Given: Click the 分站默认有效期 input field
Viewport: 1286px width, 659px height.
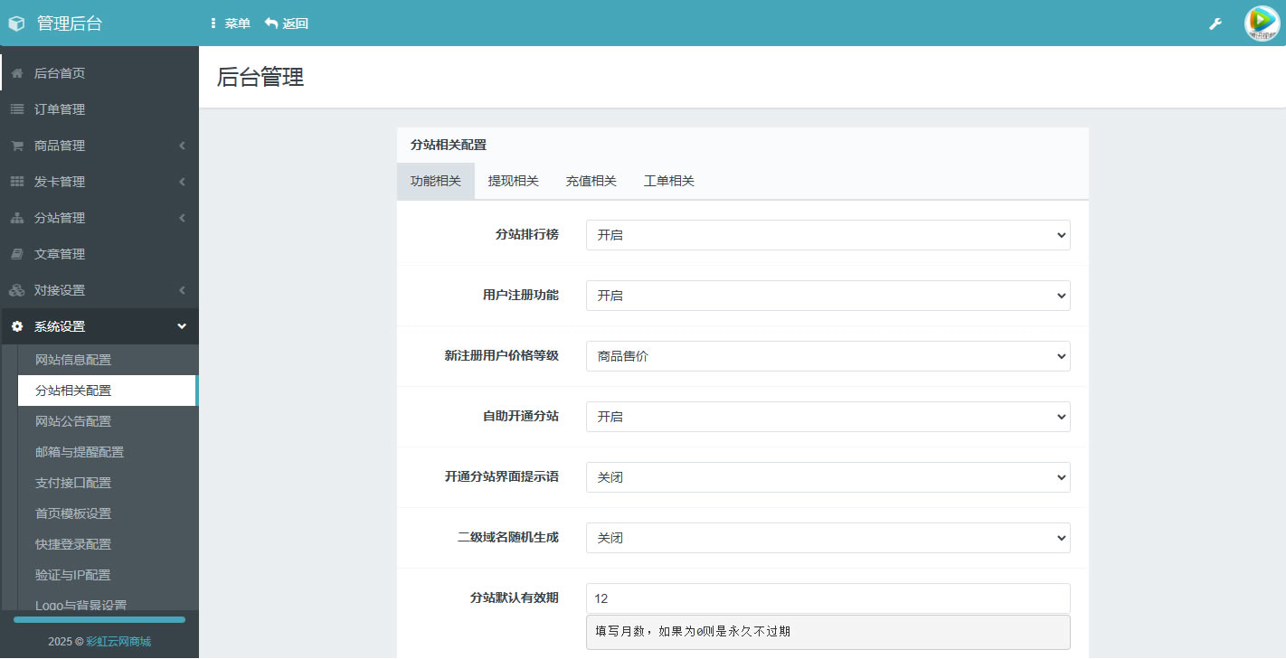Looking at the screenshot, I should [827, 598].
